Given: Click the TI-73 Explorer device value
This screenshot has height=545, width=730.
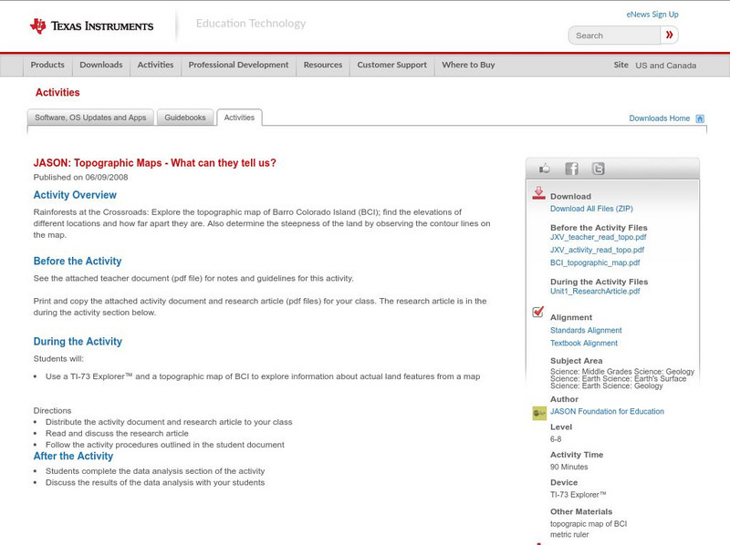Looking at the screenshot, I should [579, 495].
